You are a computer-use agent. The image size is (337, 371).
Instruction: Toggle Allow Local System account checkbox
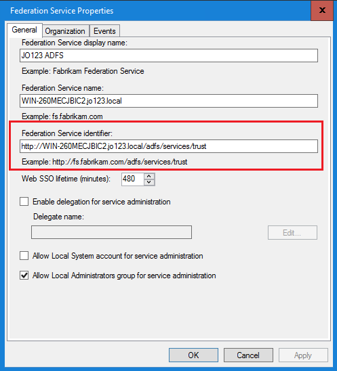pos(24,256)
